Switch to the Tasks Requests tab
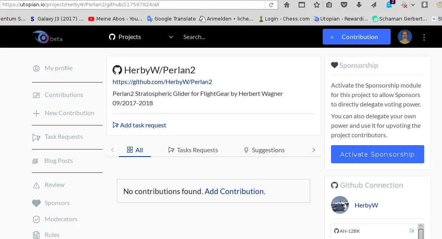Viewport: 442px width, 239px height. coord(193,150)
